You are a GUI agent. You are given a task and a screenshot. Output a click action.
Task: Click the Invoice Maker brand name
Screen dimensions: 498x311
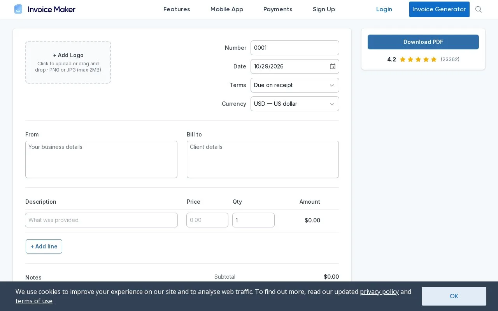point(52,9)
